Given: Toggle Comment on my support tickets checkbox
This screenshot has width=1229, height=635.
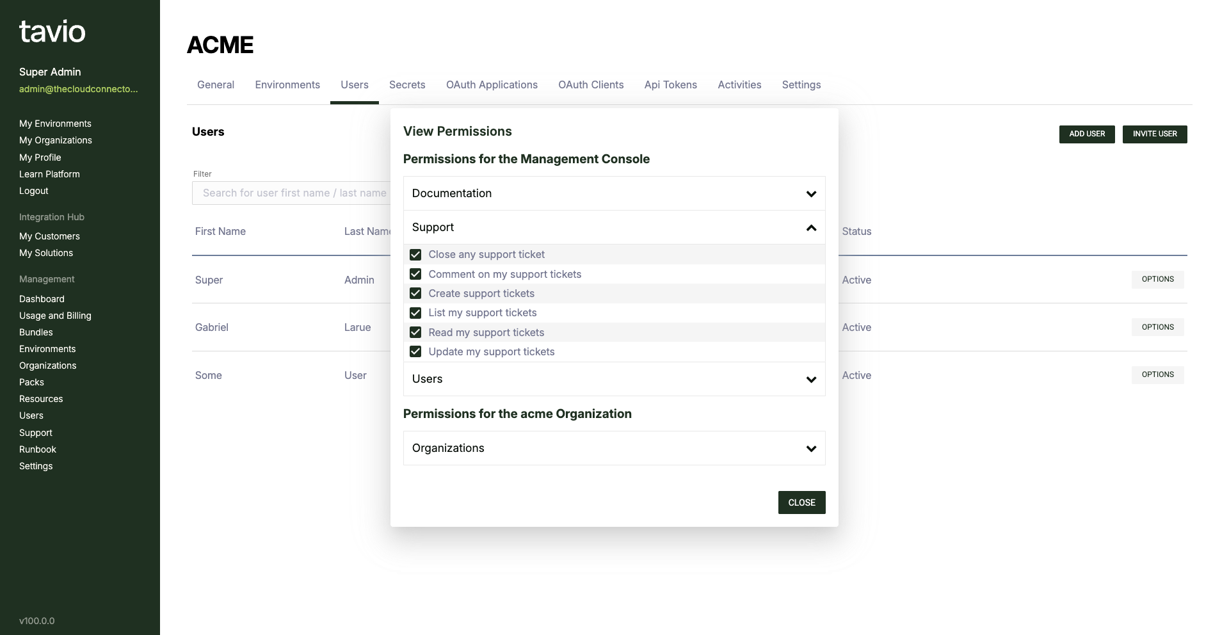Looking at the screenshot, I should coord(415,274).
